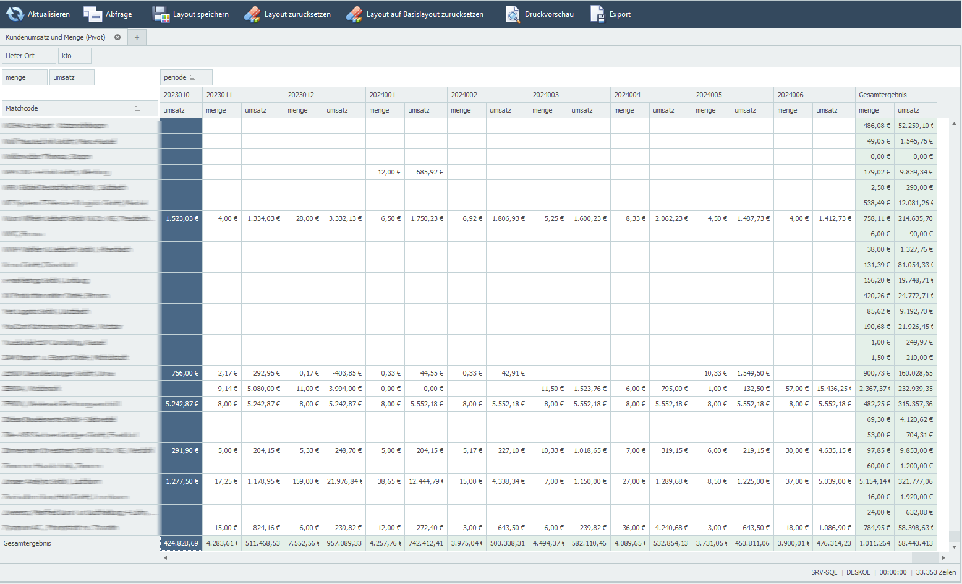Select the 2023010 period header
The width and height of the screenshot is (962, 584).
tap(181, 95)
